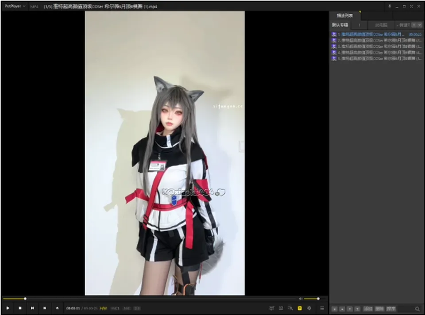Click the H/W hardware decoding indicator
425x315 pixels.
104,308
